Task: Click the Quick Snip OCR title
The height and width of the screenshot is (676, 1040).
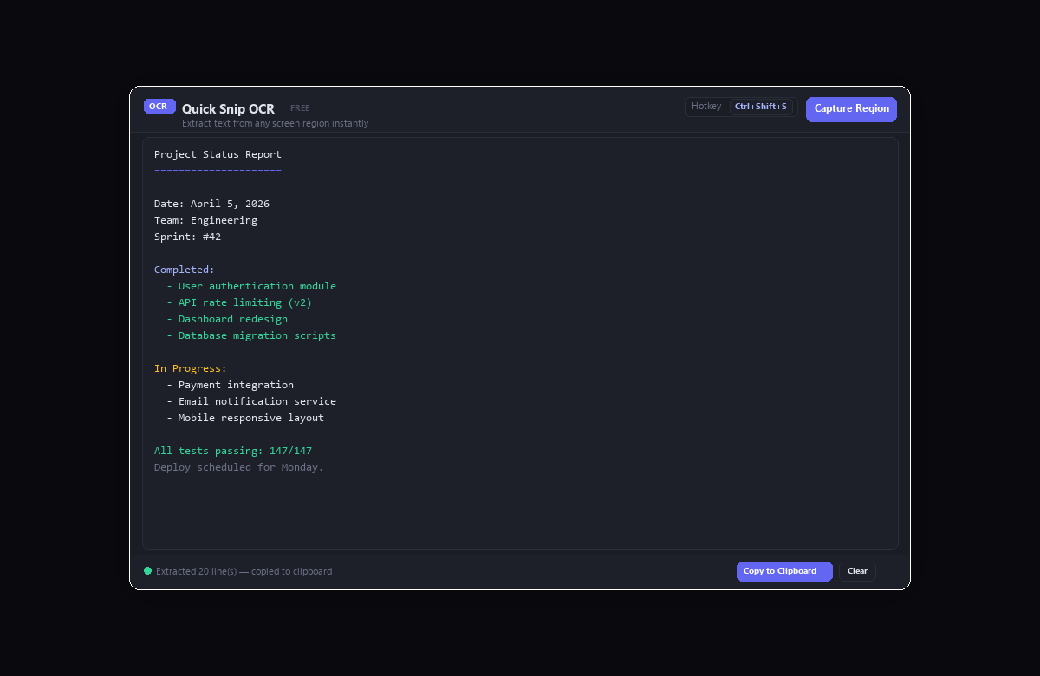Action: pos(228,108)
